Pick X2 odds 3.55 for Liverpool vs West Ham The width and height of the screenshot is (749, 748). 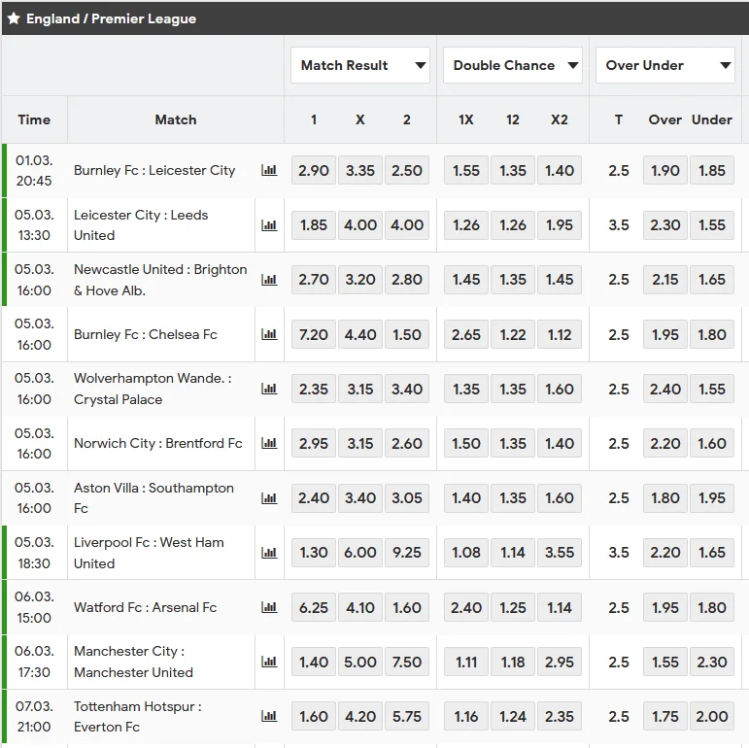(x=560, y=553)
